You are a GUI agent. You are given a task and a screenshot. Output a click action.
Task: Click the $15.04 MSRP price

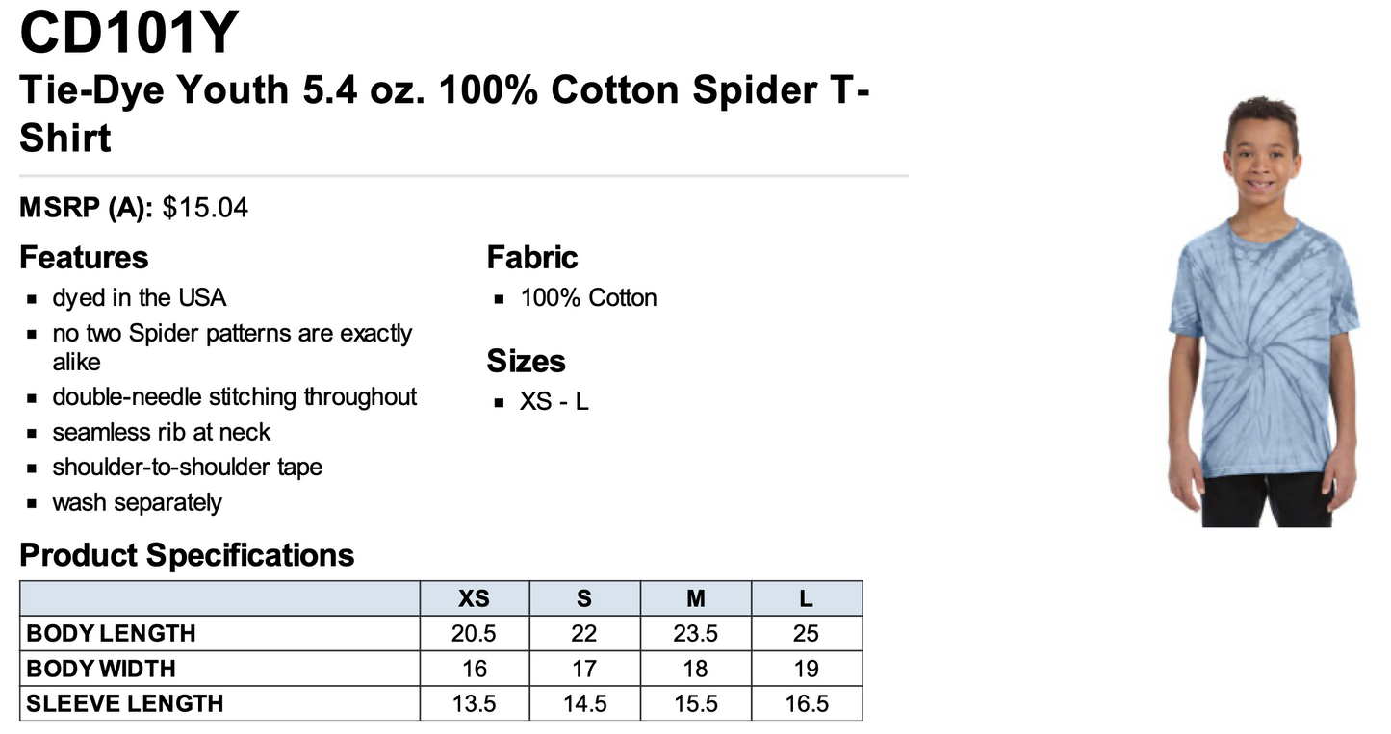click(205, 208)
